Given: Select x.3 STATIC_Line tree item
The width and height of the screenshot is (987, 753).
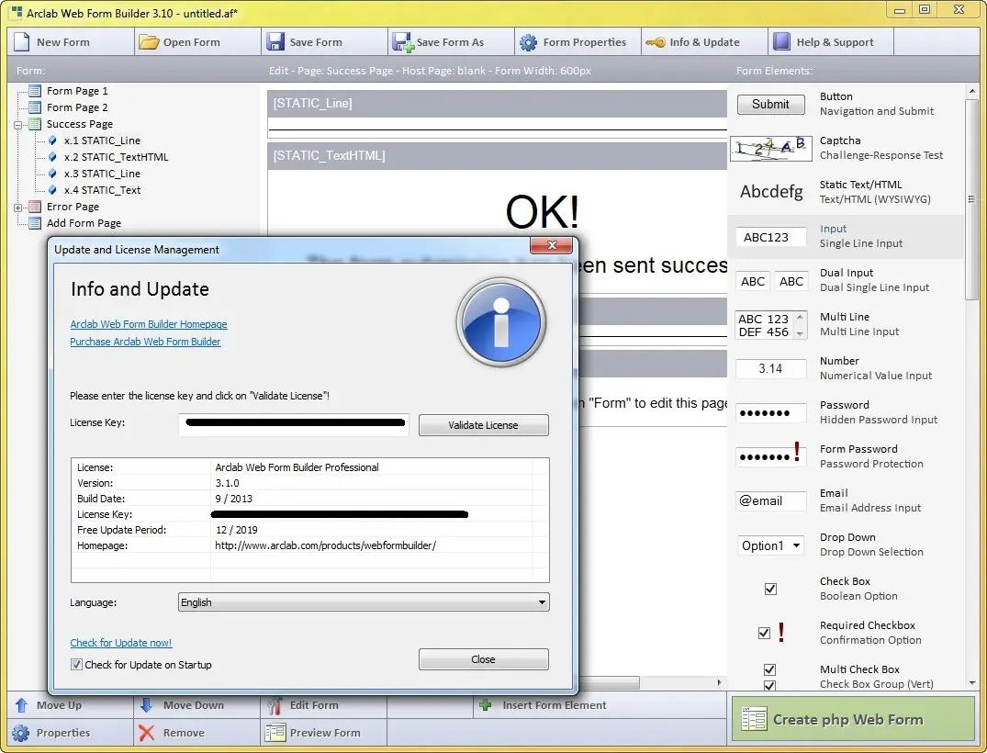Looking at the screenshot, I should pyautogui.click(x=102, y=174).
